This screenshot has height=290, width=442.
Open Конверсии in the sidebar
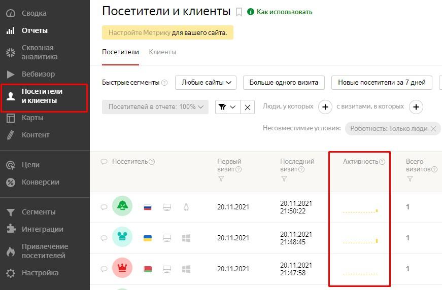[x=32, y=182]
